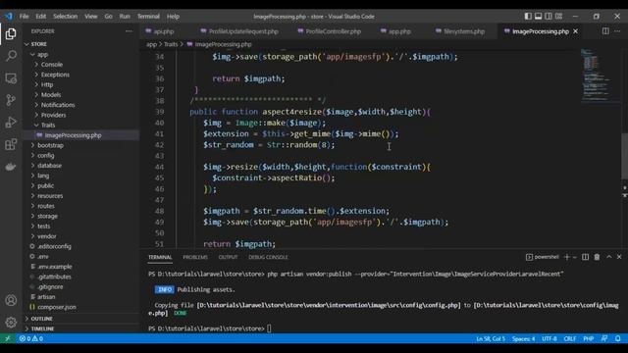Viewport: 628px width, 353px height.
Task: Maximize the terminal panel size
Action: pyautogui.click(x=608, y=257)
